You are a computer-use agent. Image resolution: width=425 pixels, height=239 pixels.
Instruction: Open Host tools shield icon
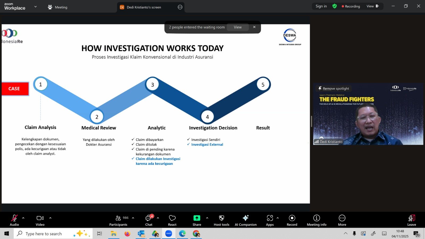pos(221,220)
